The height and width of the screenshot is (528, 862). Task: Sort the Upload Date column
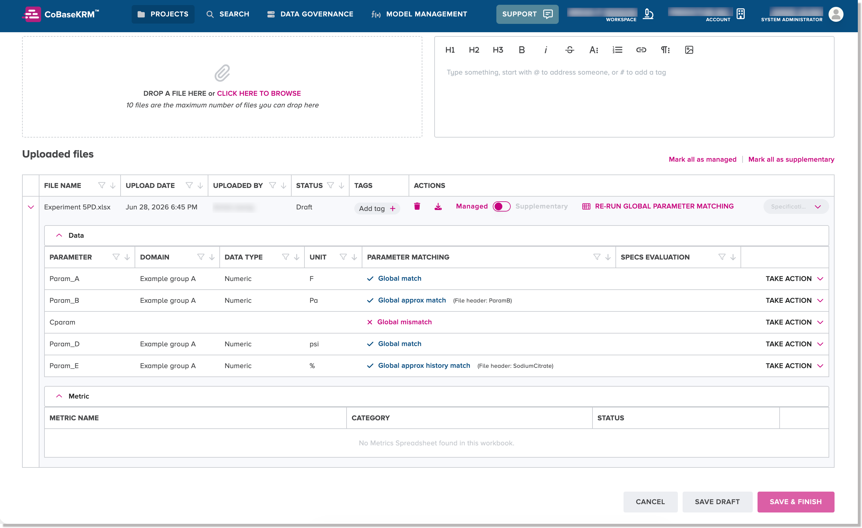coord(200,185)
